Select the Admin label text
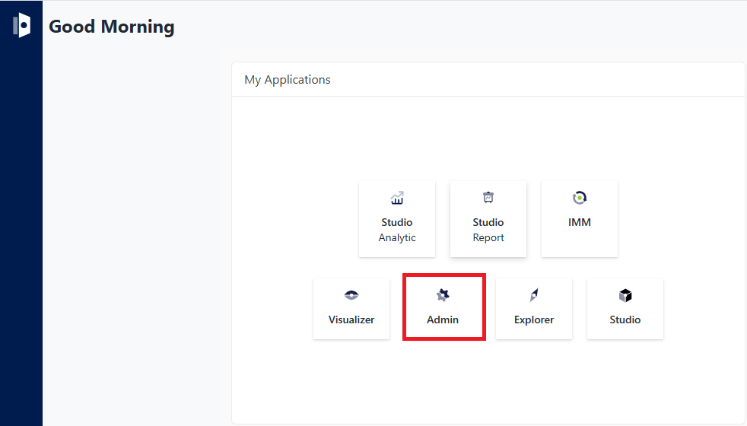Screen dimensions: 747x426 point(443,319)
